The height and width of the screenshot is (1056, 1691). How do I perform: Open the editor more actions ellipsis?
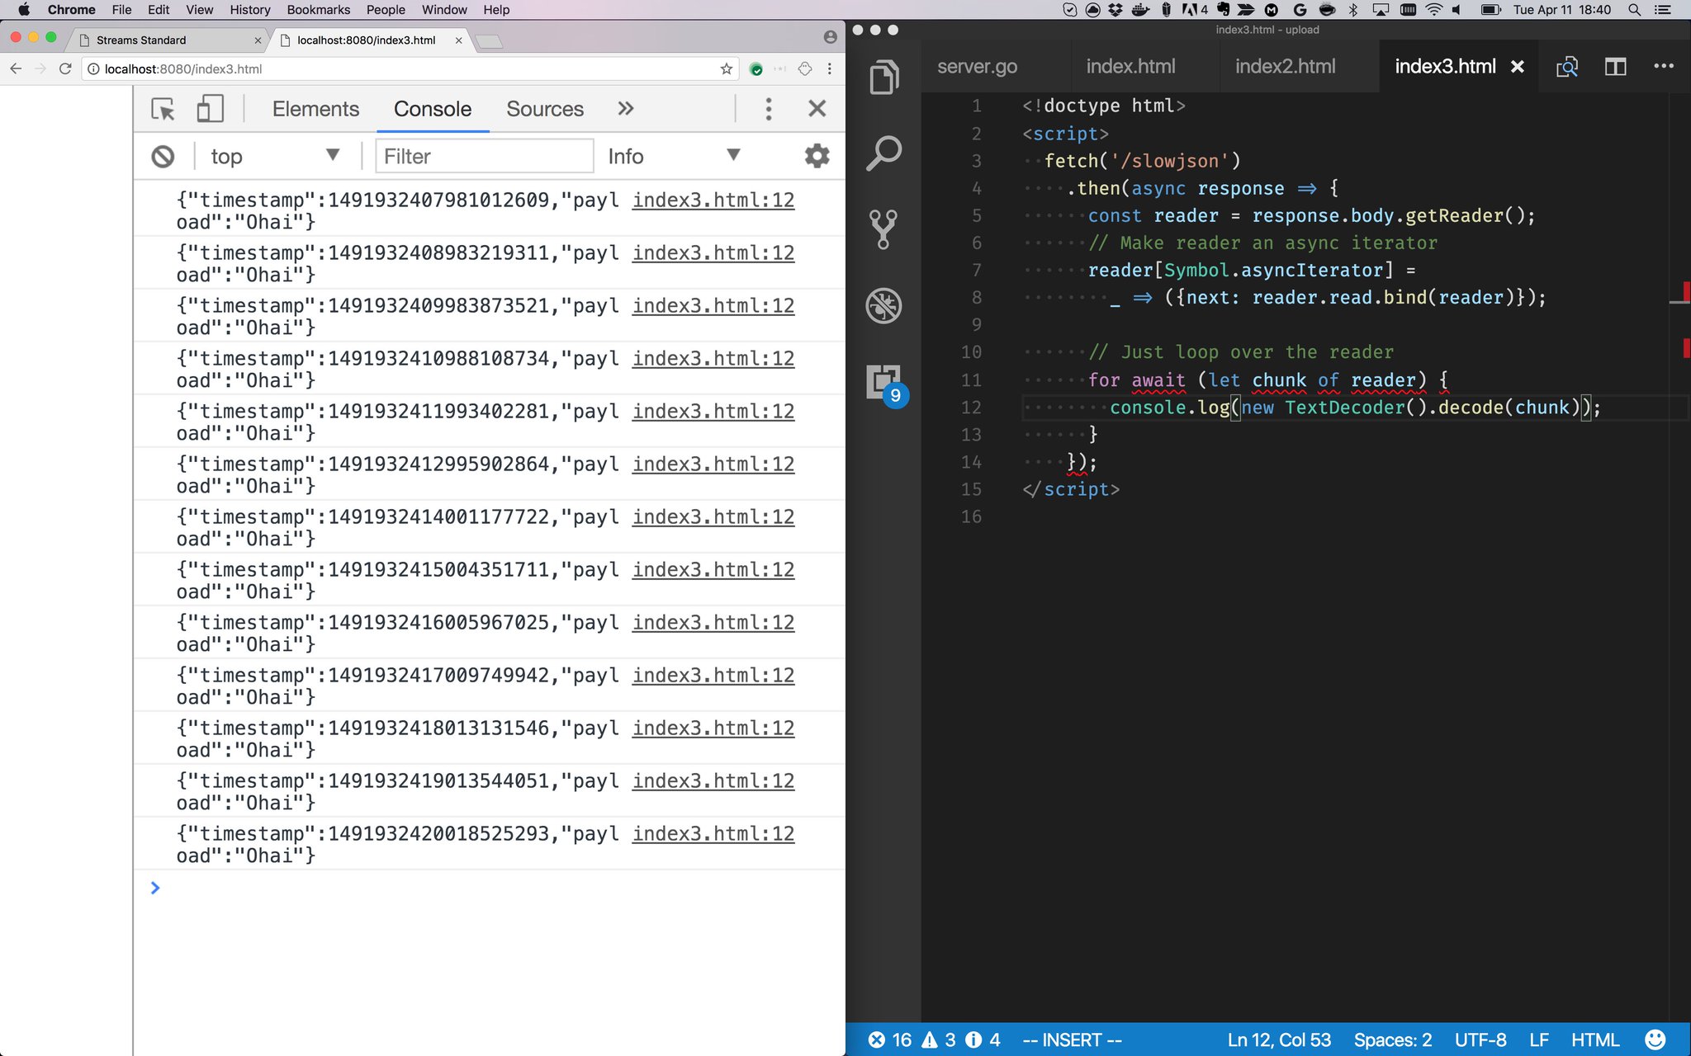[x=1664, y=66]
